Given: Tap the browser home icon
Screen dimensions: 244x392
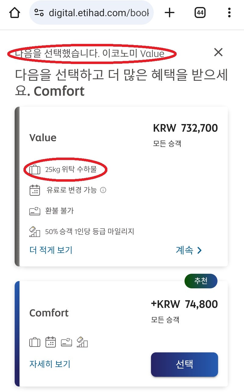Looking at the screenshot, I should [15, 13].
